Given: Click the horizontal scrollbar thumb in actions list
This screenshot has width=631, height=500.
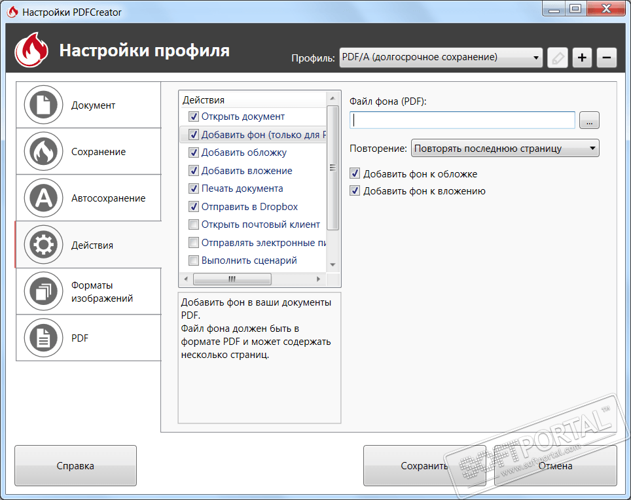Looking at the screenshot, I should click(232, 279).
